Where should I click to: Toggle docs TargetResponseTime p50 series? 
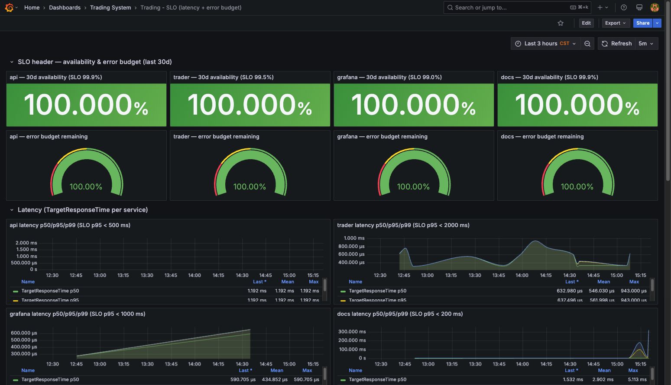tap(378, 379)
